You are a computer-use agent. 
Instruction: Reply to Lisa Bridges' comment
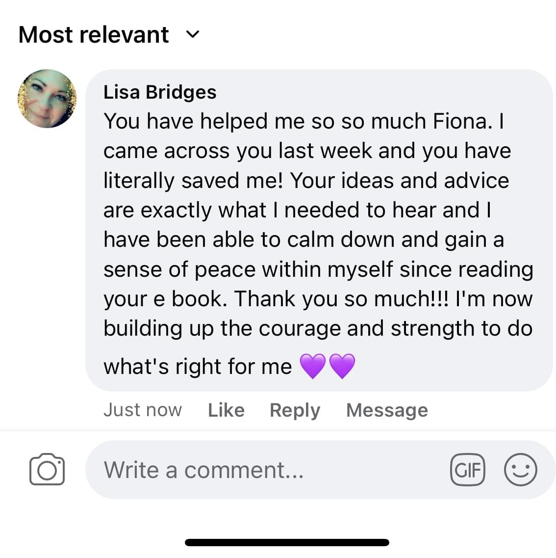[295, 410]
